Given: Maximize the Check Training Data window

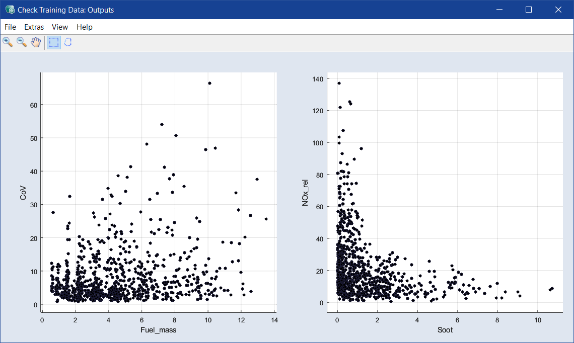Looking at the screenshot, I should pyautogui.click(x=529, y=10).
